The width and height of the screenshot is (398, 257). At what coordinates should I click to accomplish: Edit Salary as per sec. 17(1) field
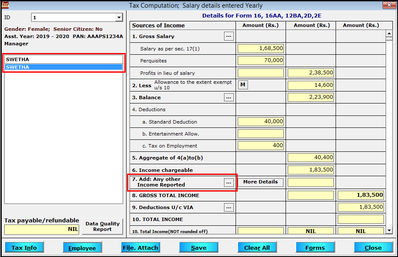(x=261, y=48)
